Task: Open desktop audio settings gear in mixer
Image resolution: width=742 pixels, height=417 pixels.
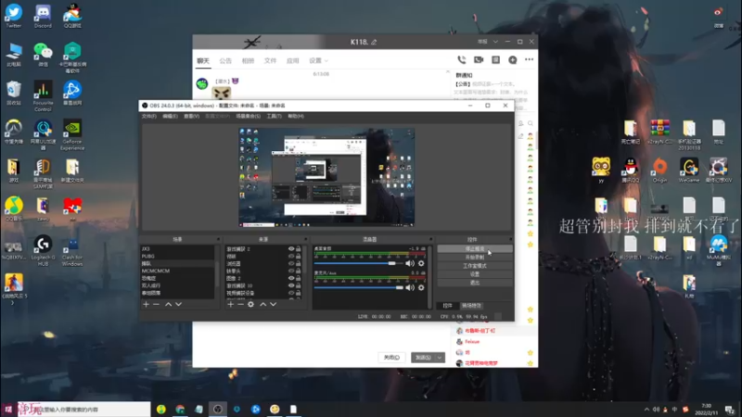Action: coord(421,263)
